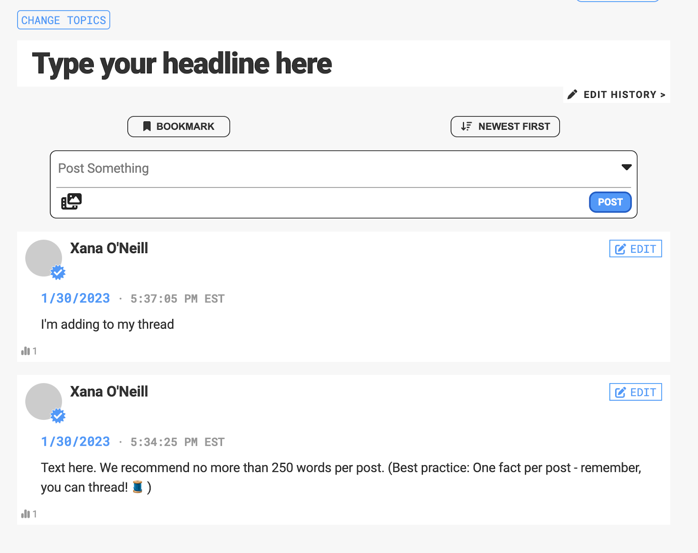
Task: Click Xana O'Neill's avatar on the second post
Action: coord(44,402)
